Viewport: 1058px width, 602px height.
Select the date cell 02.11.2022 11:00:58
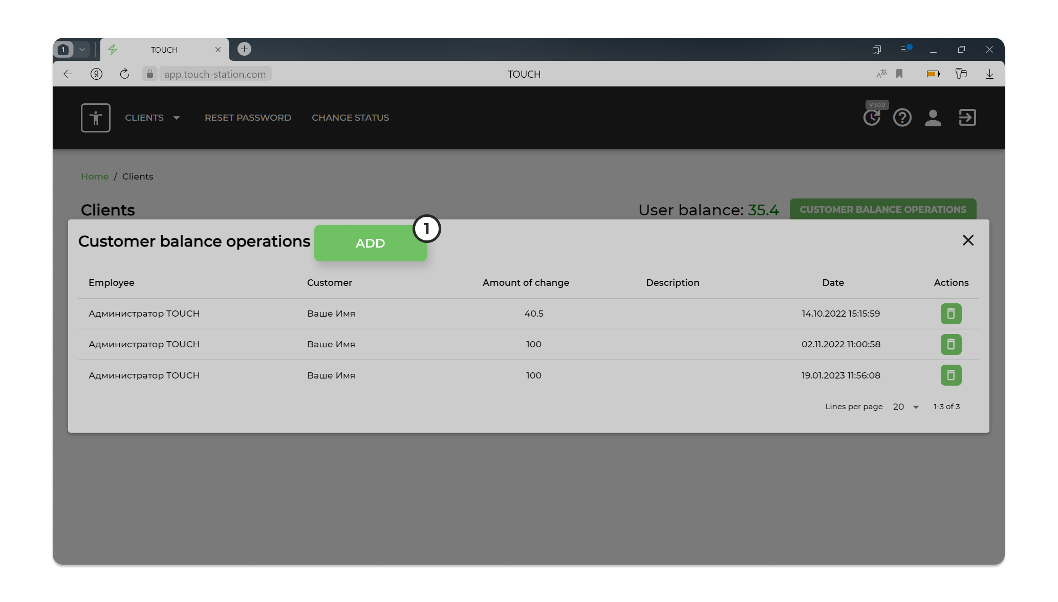click(841, 344)
